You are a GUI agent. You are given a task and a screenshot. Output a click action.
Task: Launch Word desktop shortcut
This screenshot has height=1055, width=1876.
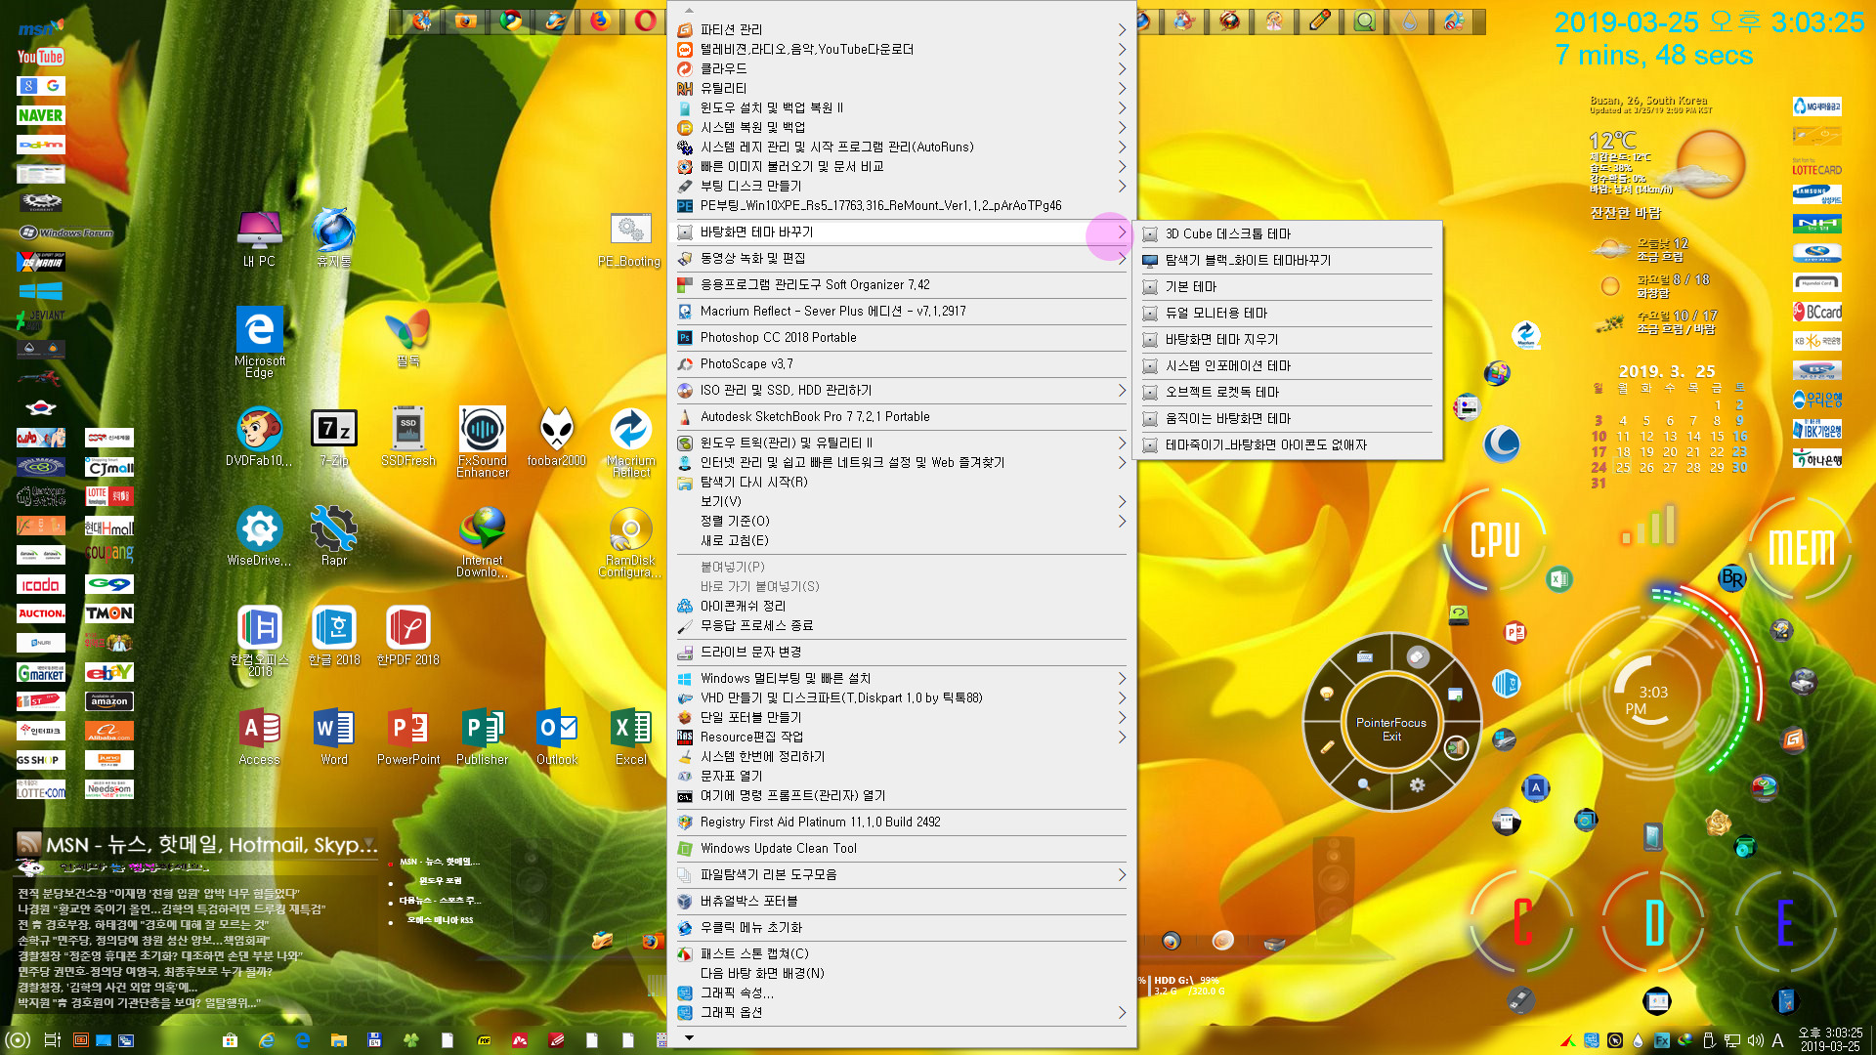334,736
